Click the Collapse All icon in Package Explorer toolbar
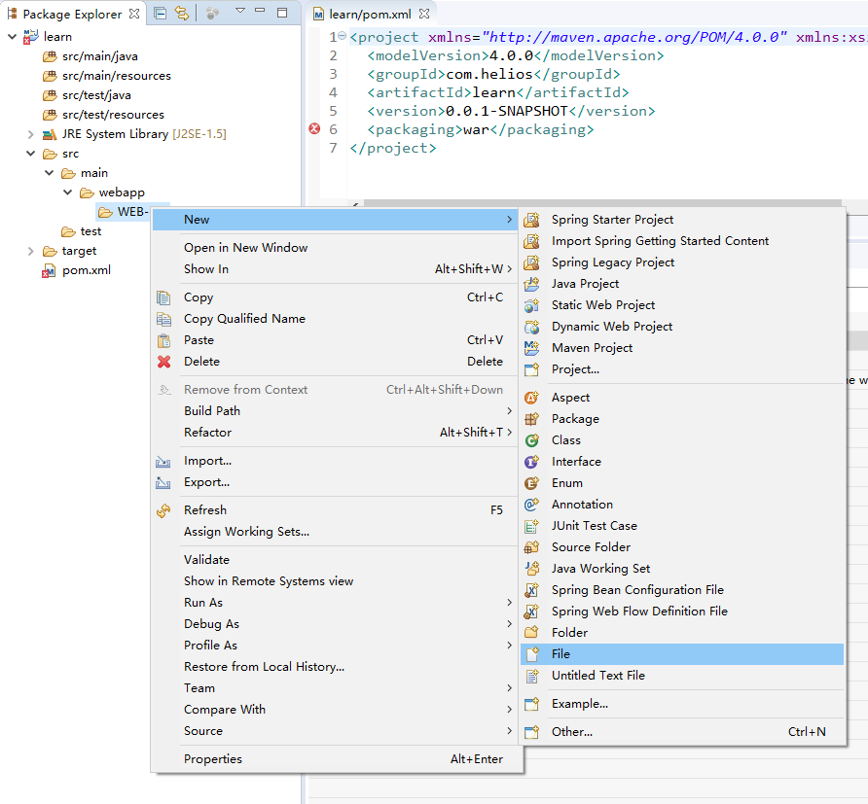868x804 pixels. pyautogui.click(x=160, y=14)
